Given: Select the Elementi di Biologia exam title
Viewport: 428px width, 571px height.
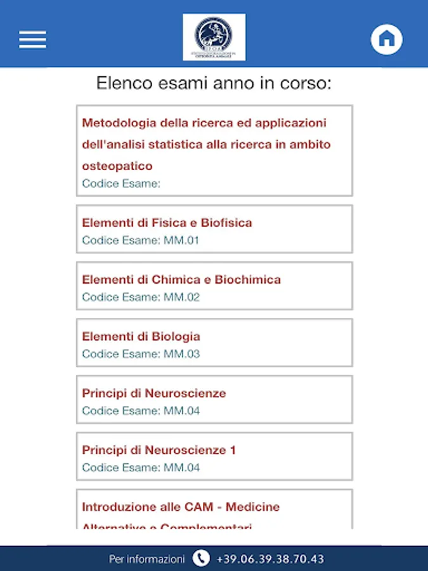Looking at the screenshot, I should [141, 336].
